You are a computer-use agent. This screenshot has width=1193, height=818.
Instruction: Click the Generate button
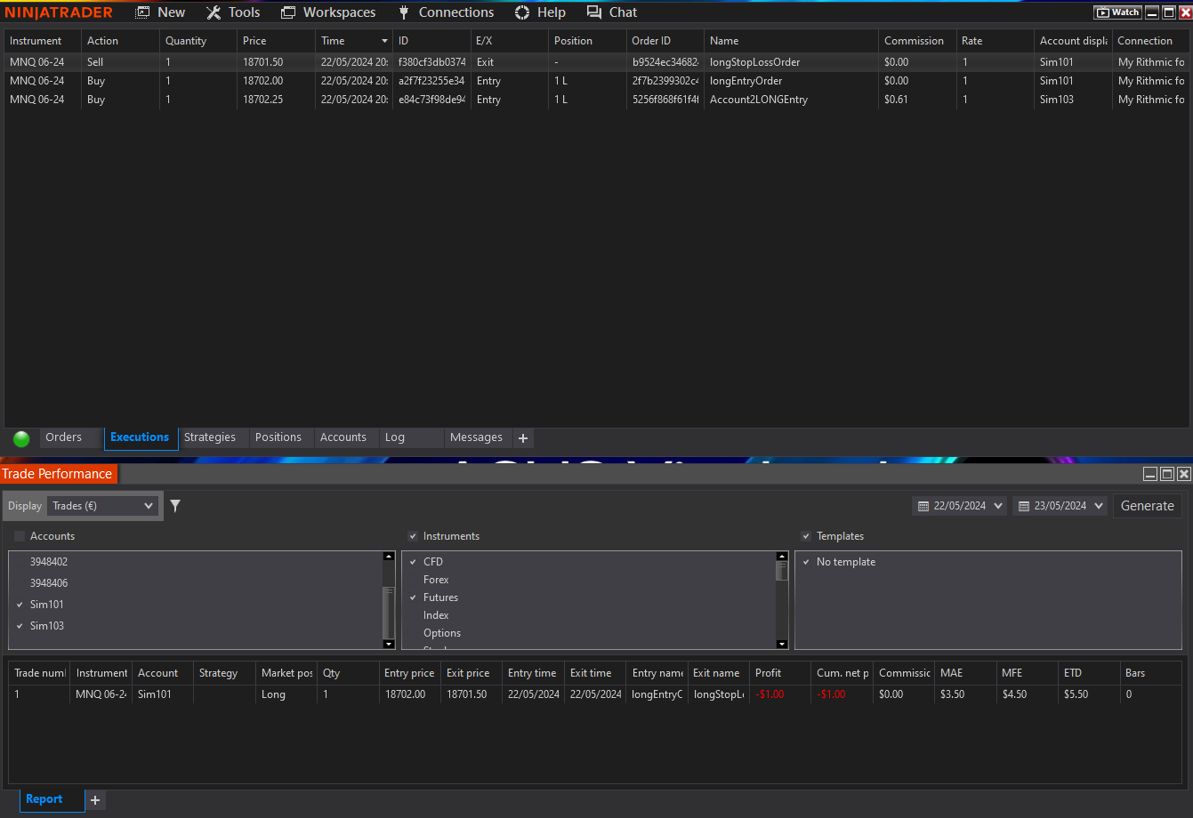(1147, 506)
